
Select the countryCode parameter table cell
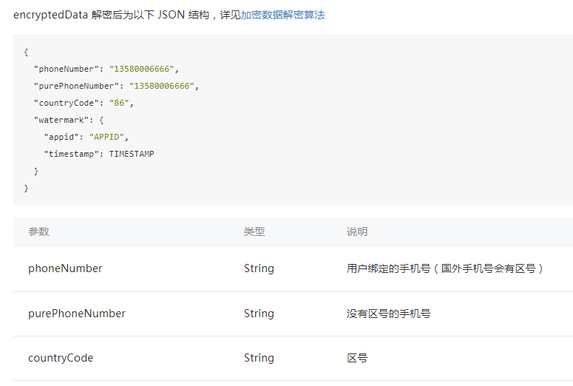point(61,358)
